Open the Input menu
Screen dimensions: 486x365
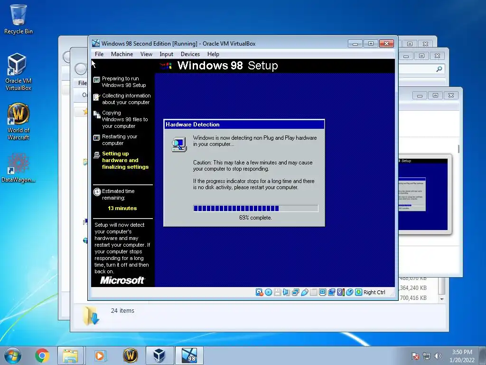click(x=167, y=54)
